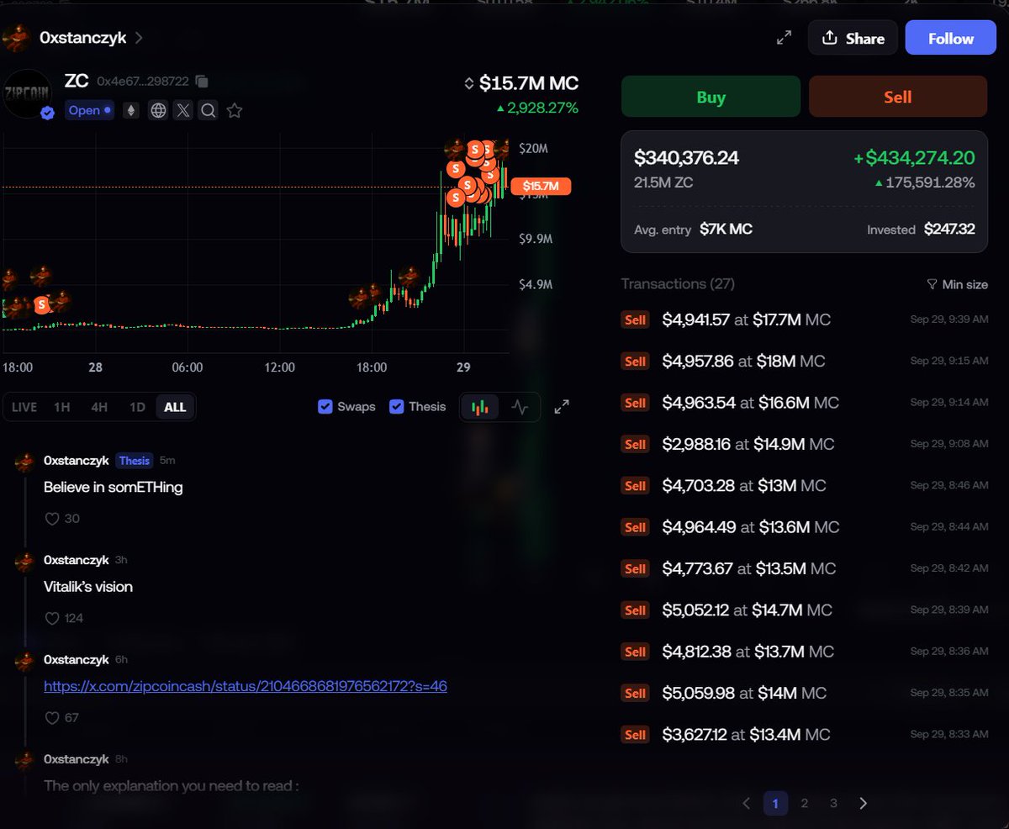The width and height of the screenshot is (1009, 829).
Task: Like the 'Believe in somETHing' post
Action: click(x=51, y=519)
